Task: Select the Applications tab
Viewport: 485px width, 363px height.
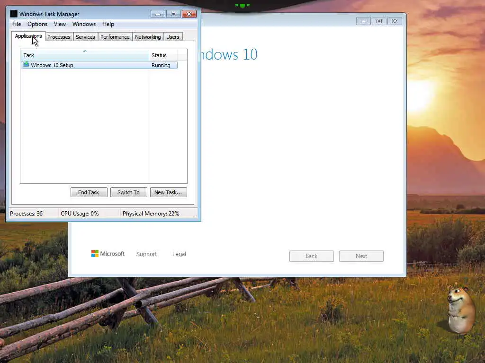Action: pyautogui.click(x=28, y=36)
